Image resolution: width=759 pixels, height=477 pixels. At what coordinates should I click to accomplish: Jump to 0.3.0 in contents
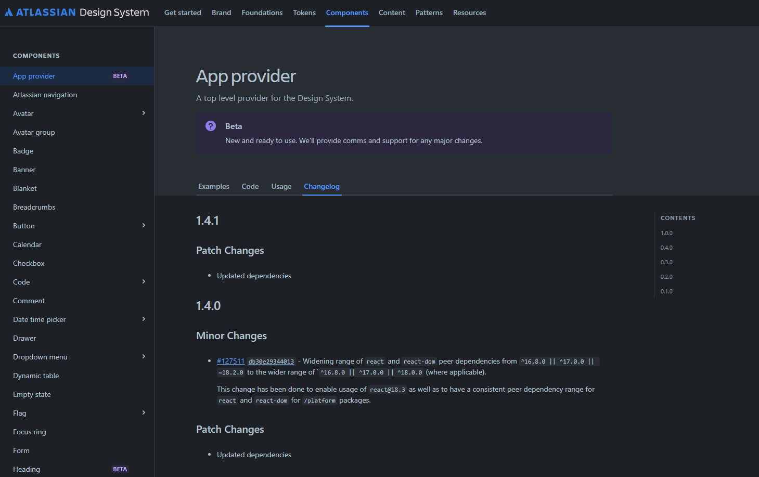pyautogui.click(x=666, y=262)
